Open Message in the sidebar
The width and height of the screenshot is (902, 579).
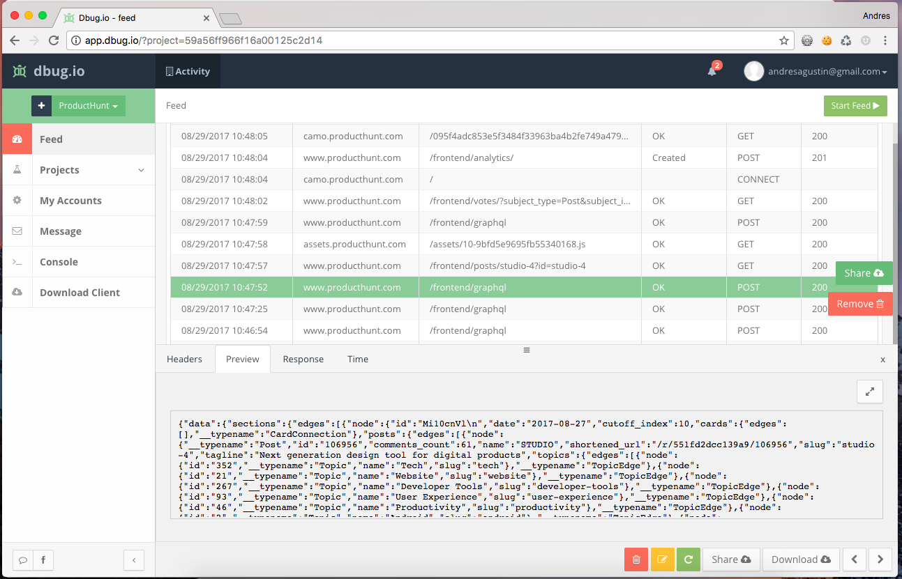point(78,231)
